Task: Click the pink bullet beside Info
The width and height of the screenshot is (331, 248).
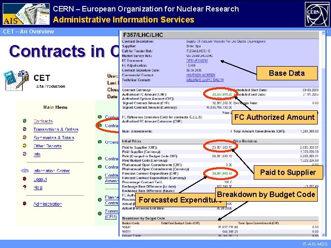Action: click(x=24, y=154)
